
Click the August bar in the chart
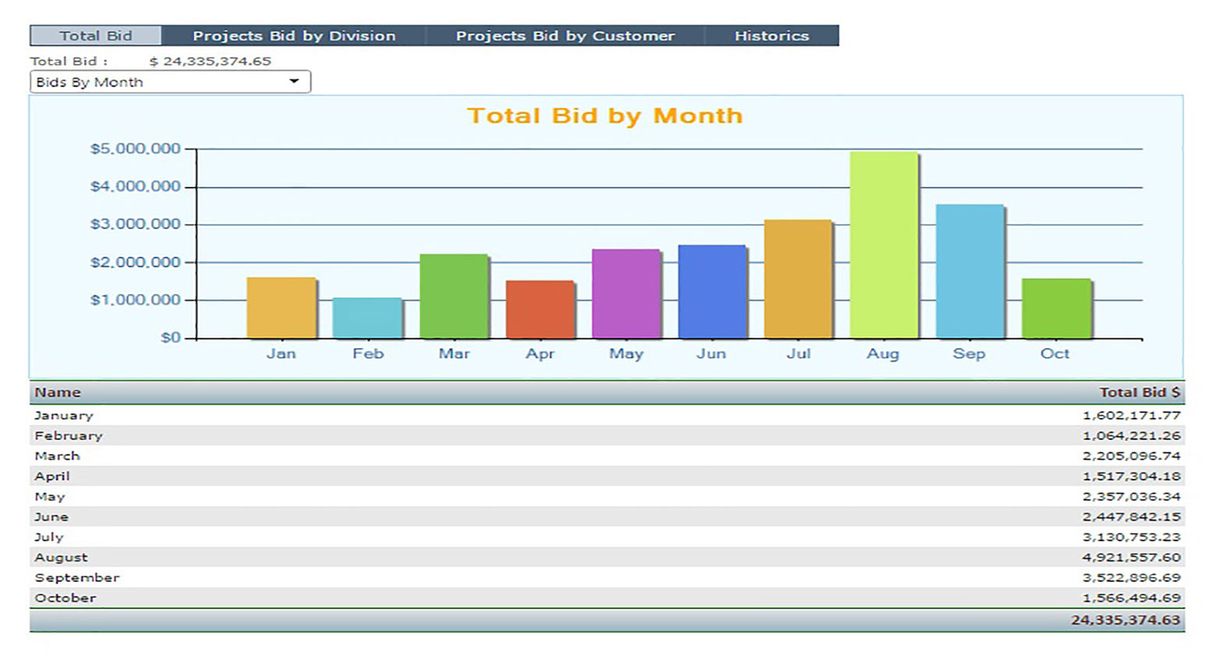(884, 245)
